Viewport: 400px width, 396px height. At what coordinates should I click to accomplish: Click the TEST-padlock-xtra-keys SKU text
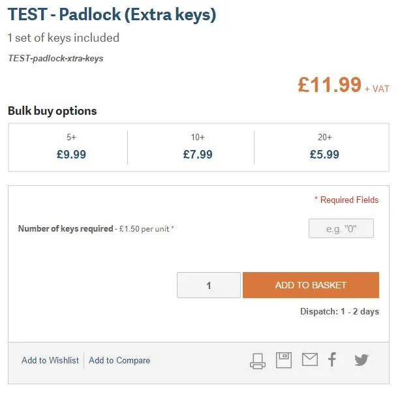point(55,58)
